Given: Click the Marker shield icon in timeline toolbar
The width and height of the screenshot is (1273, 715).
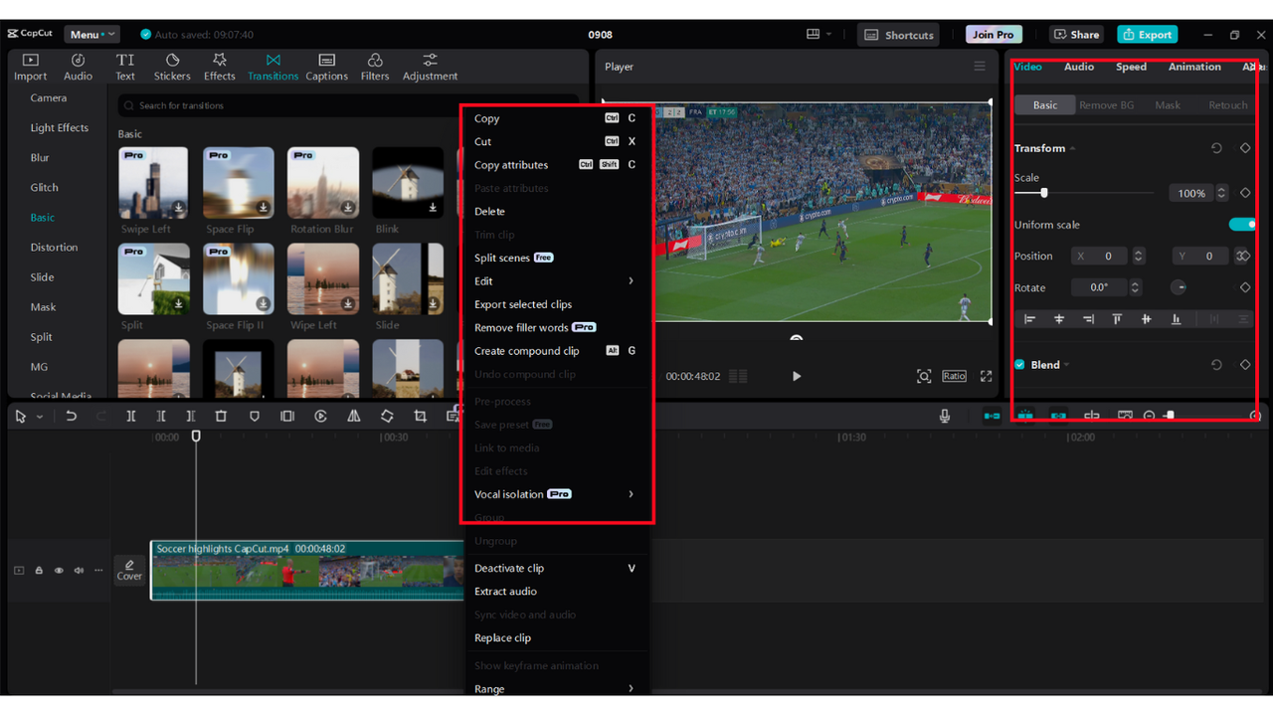Looking at the screenshot, I should click(255, 417).
